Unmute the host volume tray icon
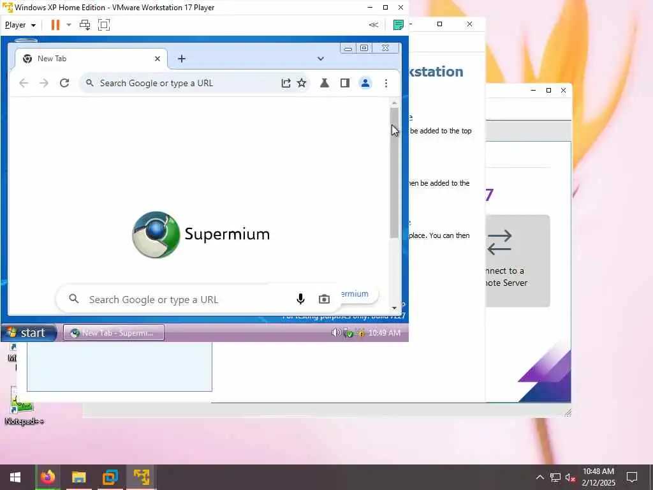 tap(570, 477)
